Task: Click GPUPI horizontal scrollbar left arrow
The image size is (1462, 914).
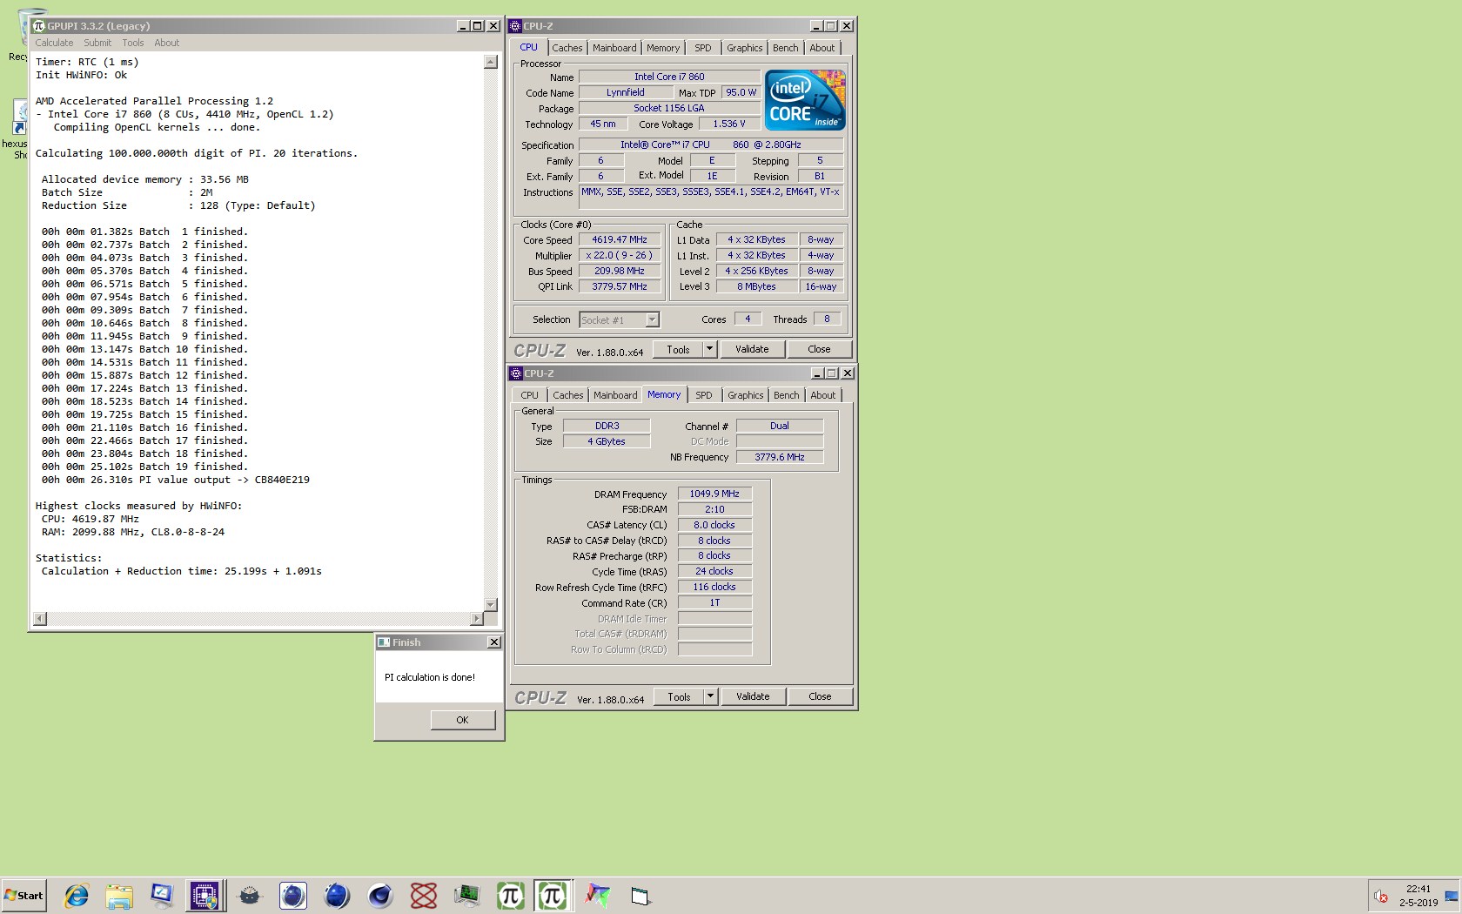Action: point(40,619)
